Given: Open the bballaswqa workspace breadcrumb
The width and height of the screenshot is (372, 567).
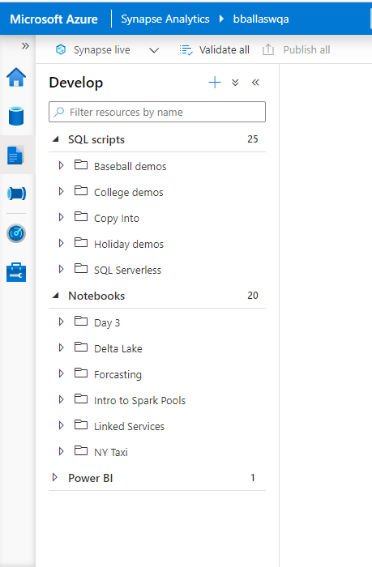Looking at the screenshot, I should tap(261, 19).
